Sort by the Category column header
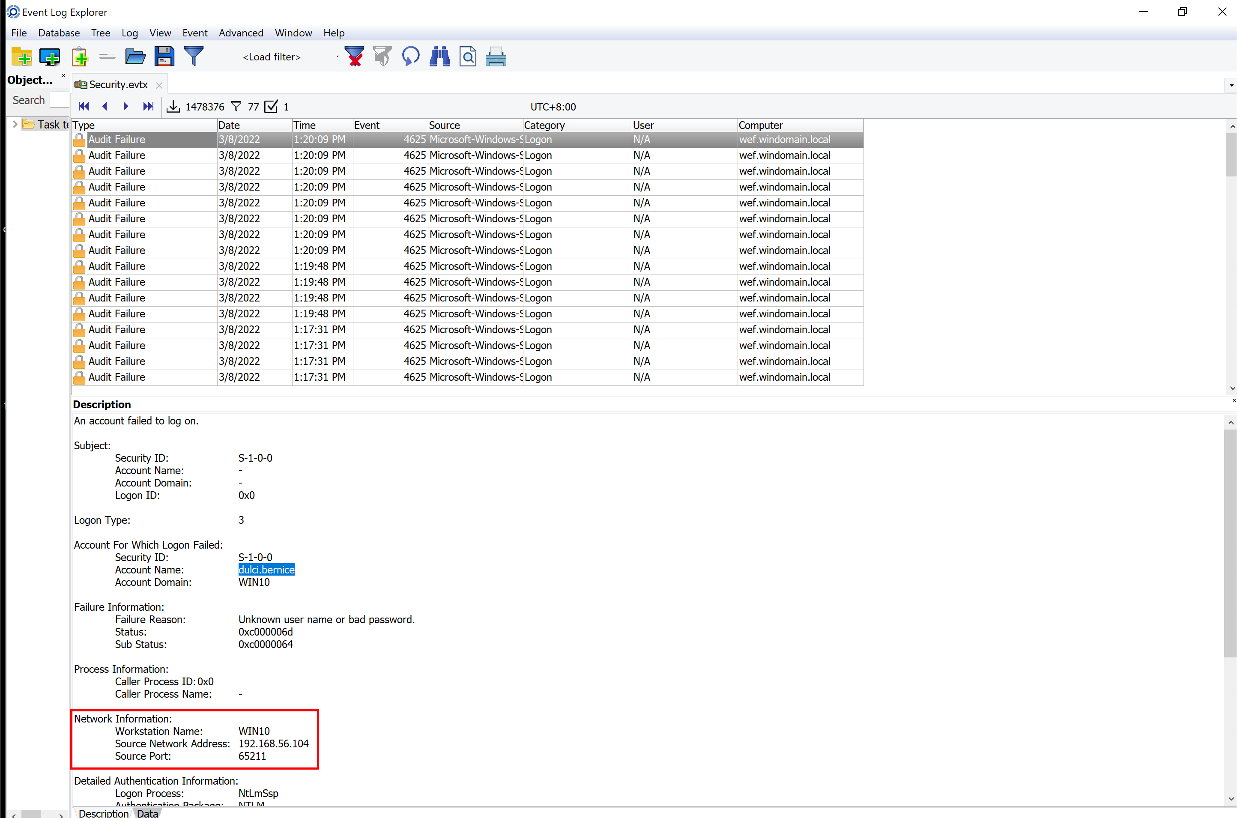This screenshot has width=1237, height=818. pos(577,125)
